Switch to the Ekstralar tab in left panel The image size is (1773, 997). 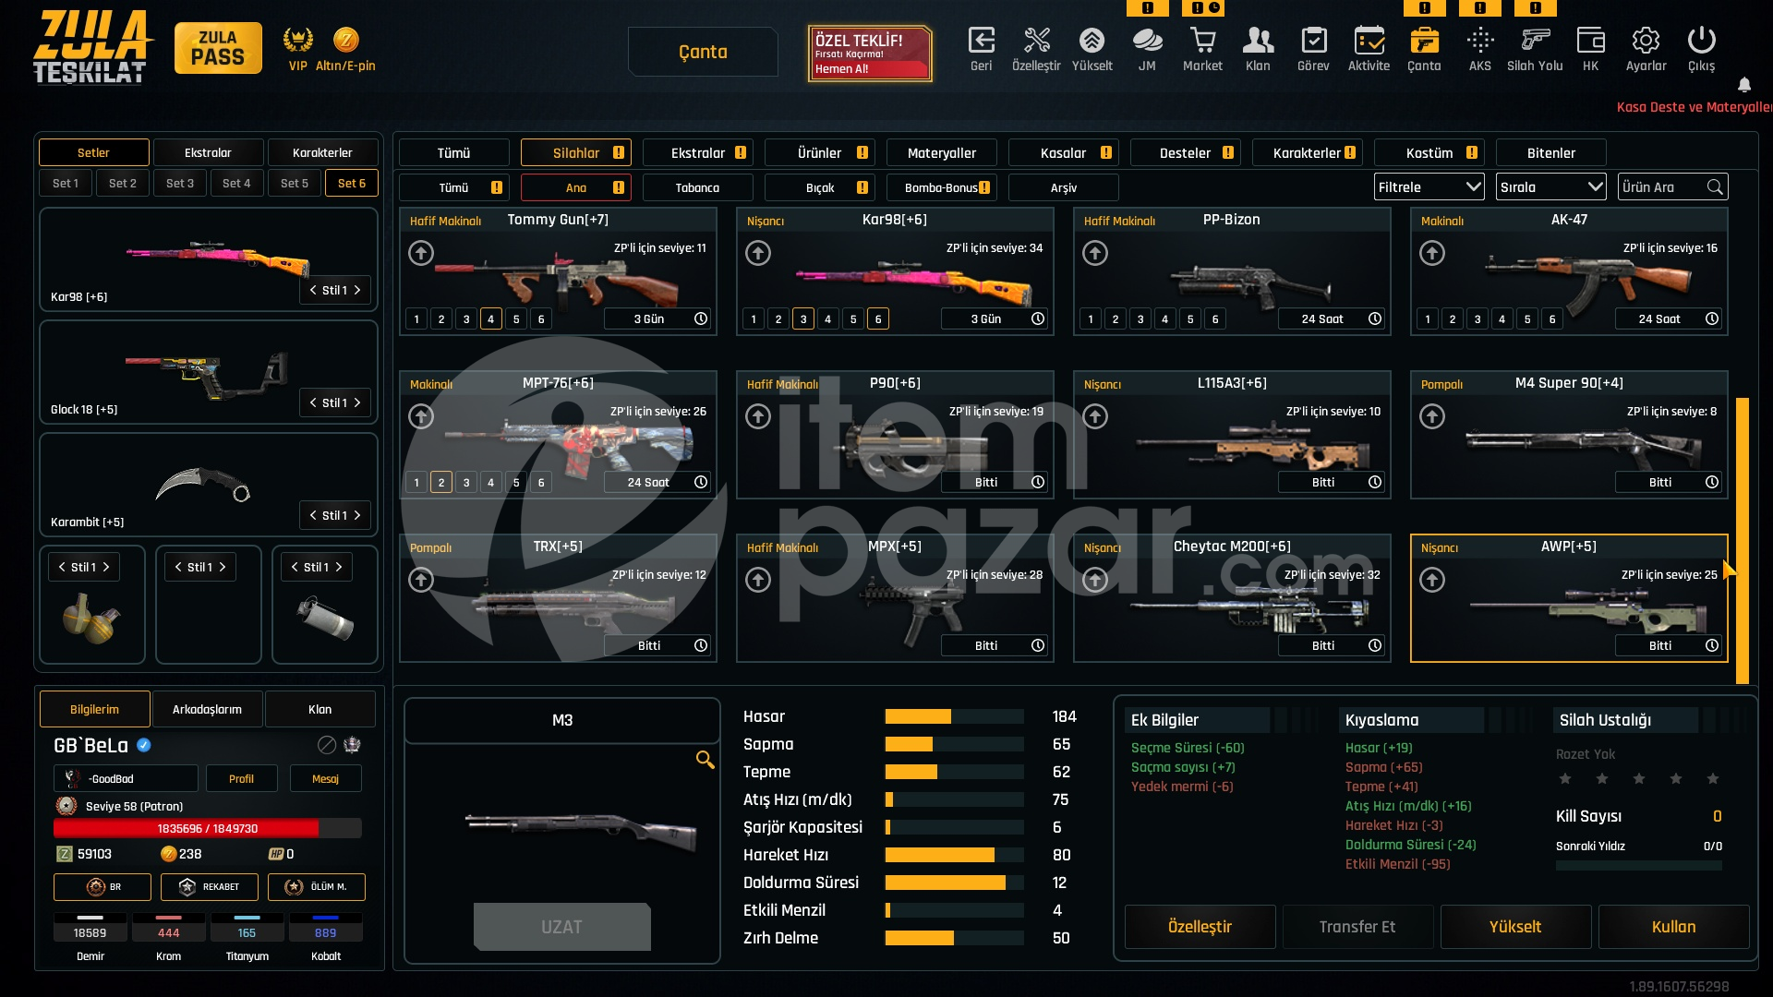point(208,152)
